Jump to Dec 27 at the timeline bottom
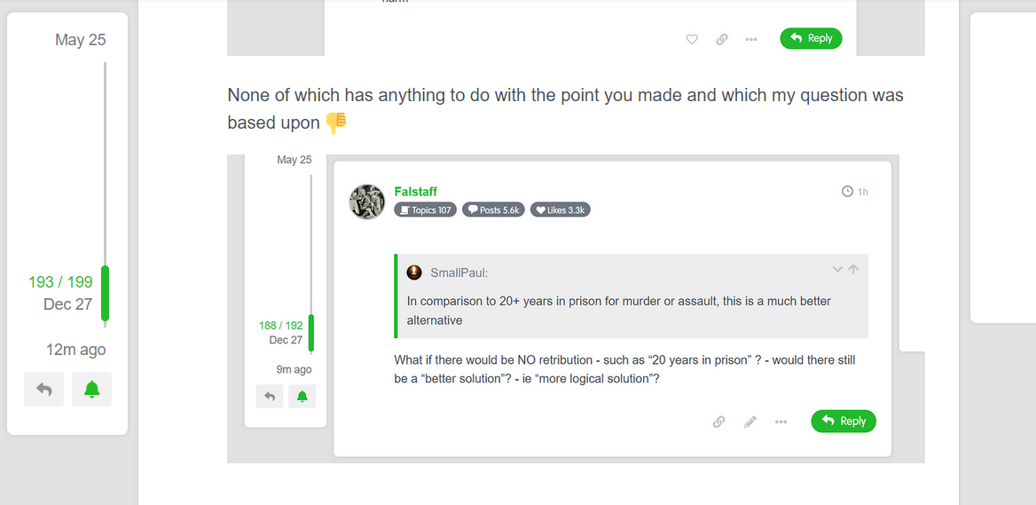The width and height of the screenshot is (1036, 505). (x=67, y=304)
